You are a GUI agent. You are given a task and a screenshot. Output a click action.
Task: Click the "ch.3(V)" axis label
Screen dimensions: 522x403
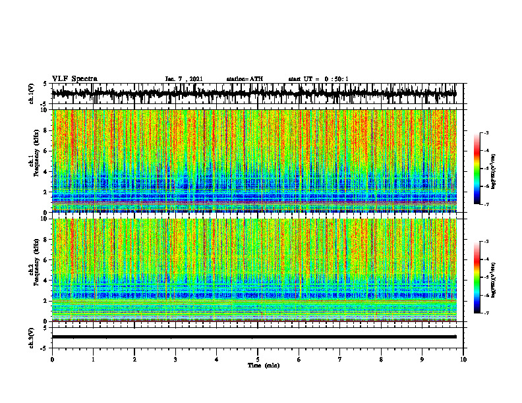click(x=32, y=338)
